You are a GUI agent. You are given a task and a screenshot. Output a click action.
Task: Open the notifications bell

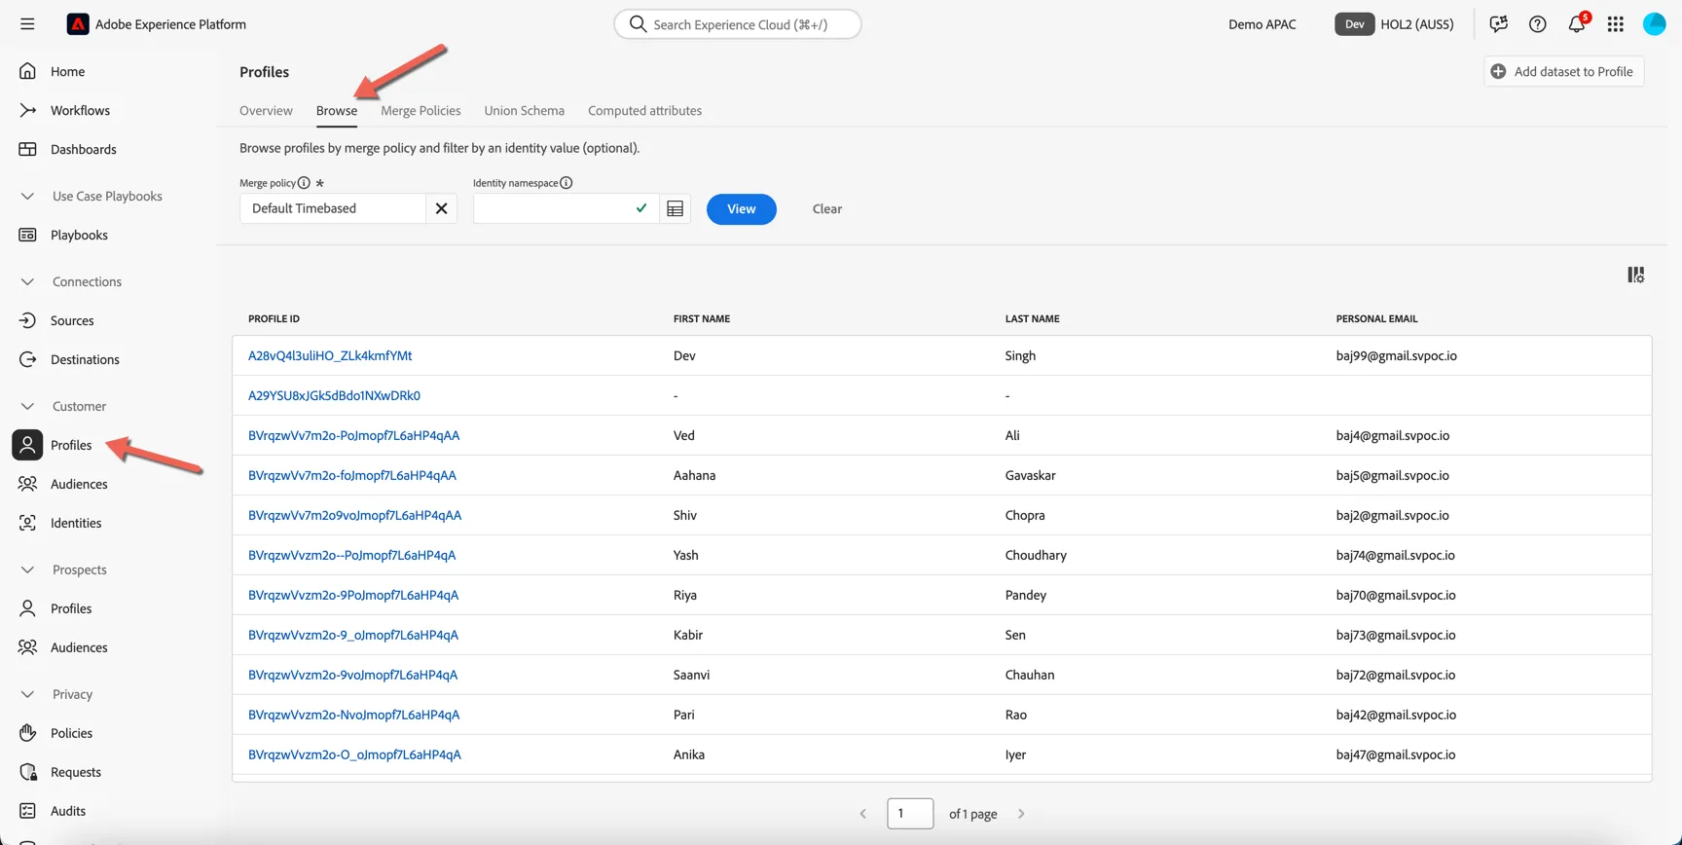pos(1577,24)
